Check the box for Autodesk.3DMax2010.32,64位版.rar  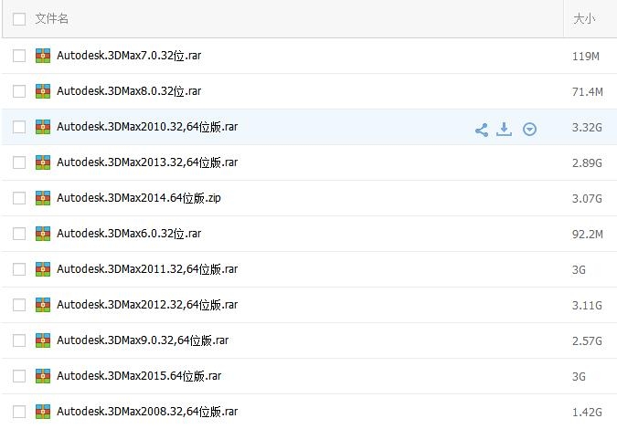pyautogui.click(x=19, y=127)
